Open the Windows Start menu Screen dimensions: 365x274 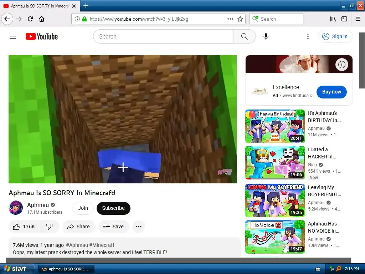pyautogui.click(x=17, y=269)
